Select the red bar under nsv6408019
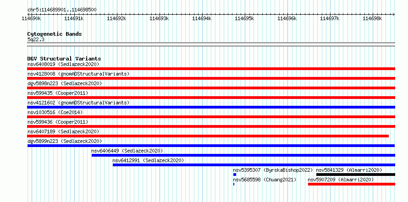408x202 pixels. [211, 69]
